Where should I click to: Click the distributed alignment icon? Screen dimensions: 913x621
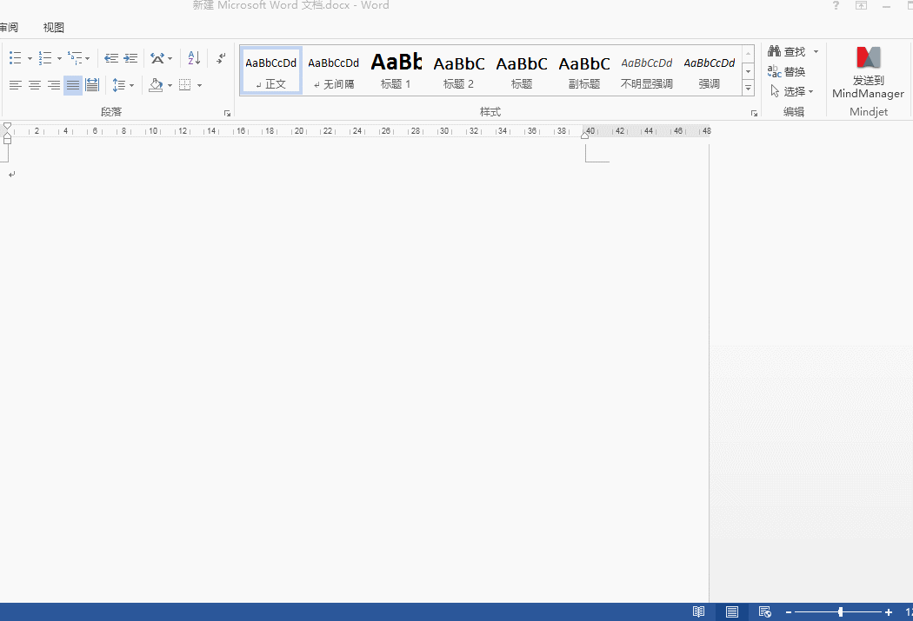click(x=92, y=85)
